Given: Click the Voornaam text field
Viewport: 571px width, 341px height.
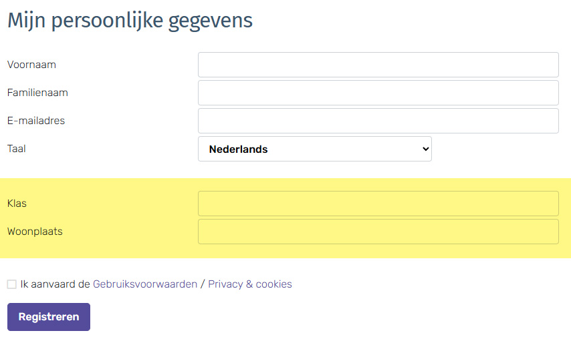Looking at the screenshot, I should (x=378, y=65).
